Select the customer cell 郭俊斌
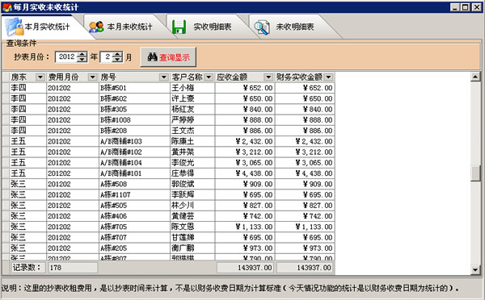The height and width of the screenshot is (300, 485). 192,184
